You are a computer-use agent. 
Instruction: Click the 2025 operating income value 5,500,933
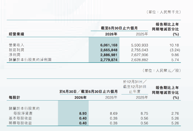click(x=140, y=45)
